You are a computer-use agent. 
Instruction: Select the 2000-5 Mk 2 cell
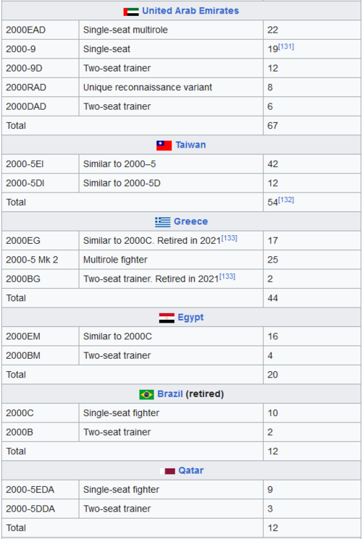(41, 260)
